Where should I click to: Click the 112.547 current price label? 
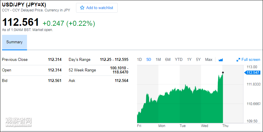[253, 73]
